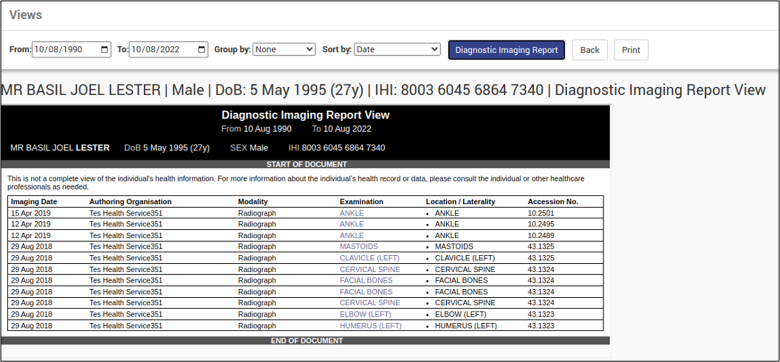Image resolution: width=780 pixels, height=362 pixels.
Task: Select accession number 43.1323 in HUMERUS row
Action: pyautogui.click(x=541, y=326)
